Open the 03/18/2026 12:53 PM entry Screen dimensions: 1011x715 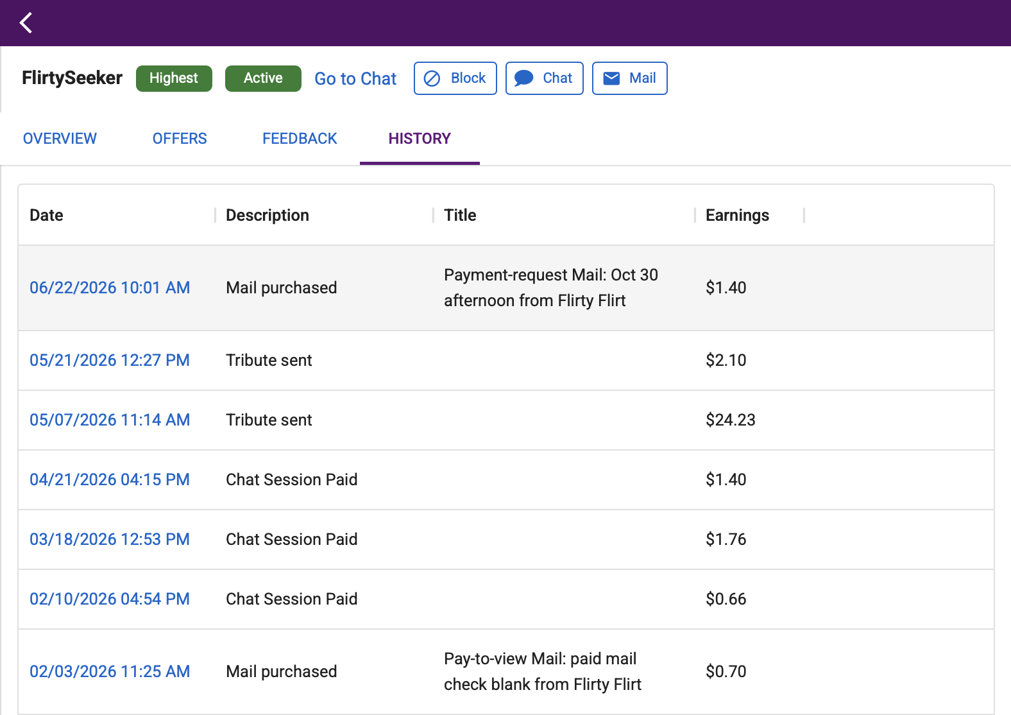pyautogui.click(x=110, y=539)
